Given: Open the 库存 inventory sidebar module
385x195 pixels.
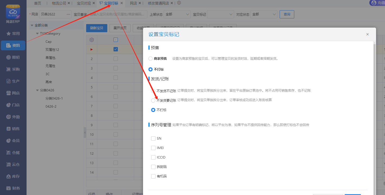Looking at the screenshot, I should coord(13,176).
